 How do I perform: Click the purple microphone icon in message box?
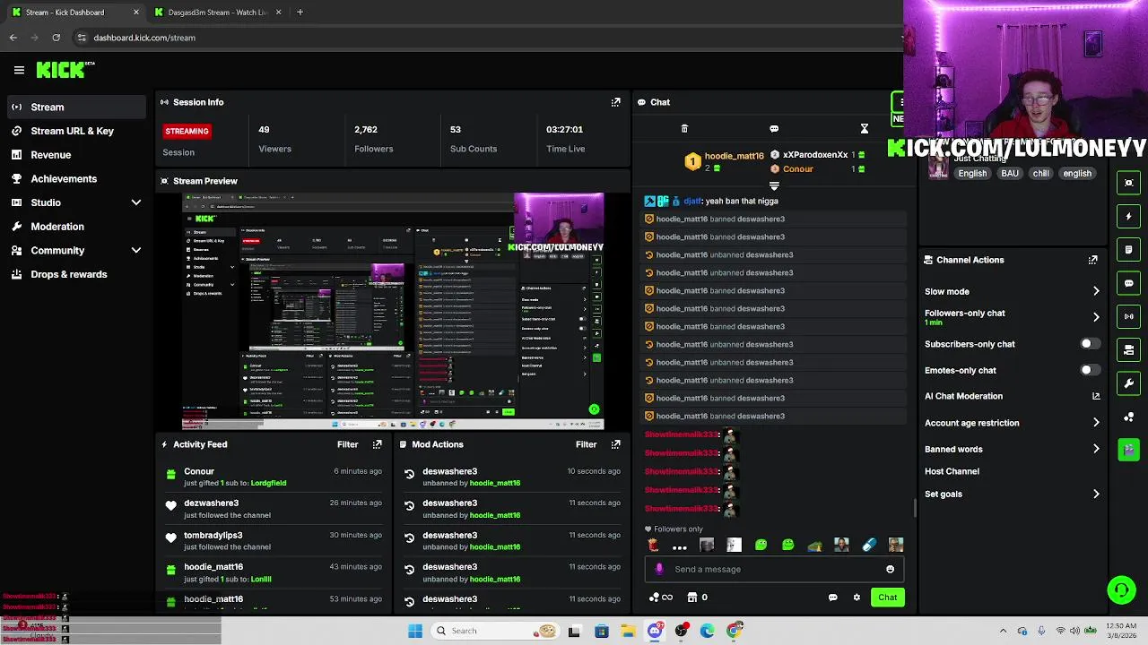point(659,569)
